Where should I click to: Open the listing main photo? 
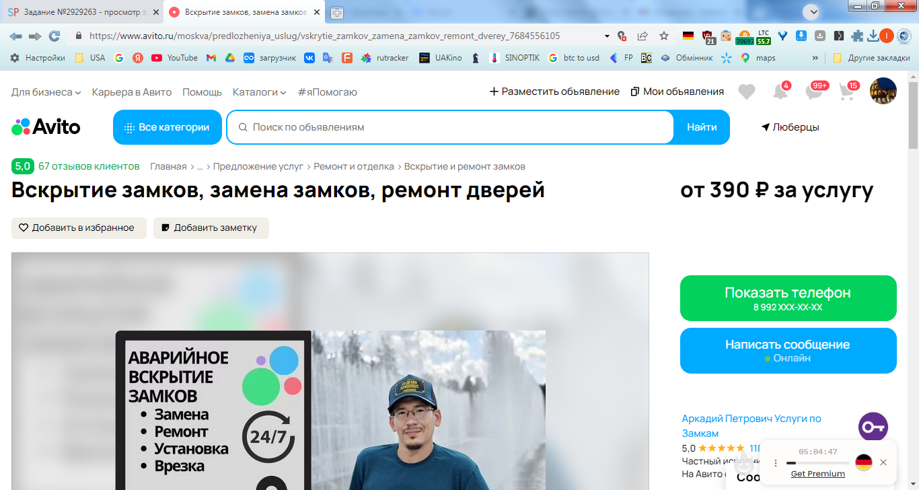[x=330, y=372]
